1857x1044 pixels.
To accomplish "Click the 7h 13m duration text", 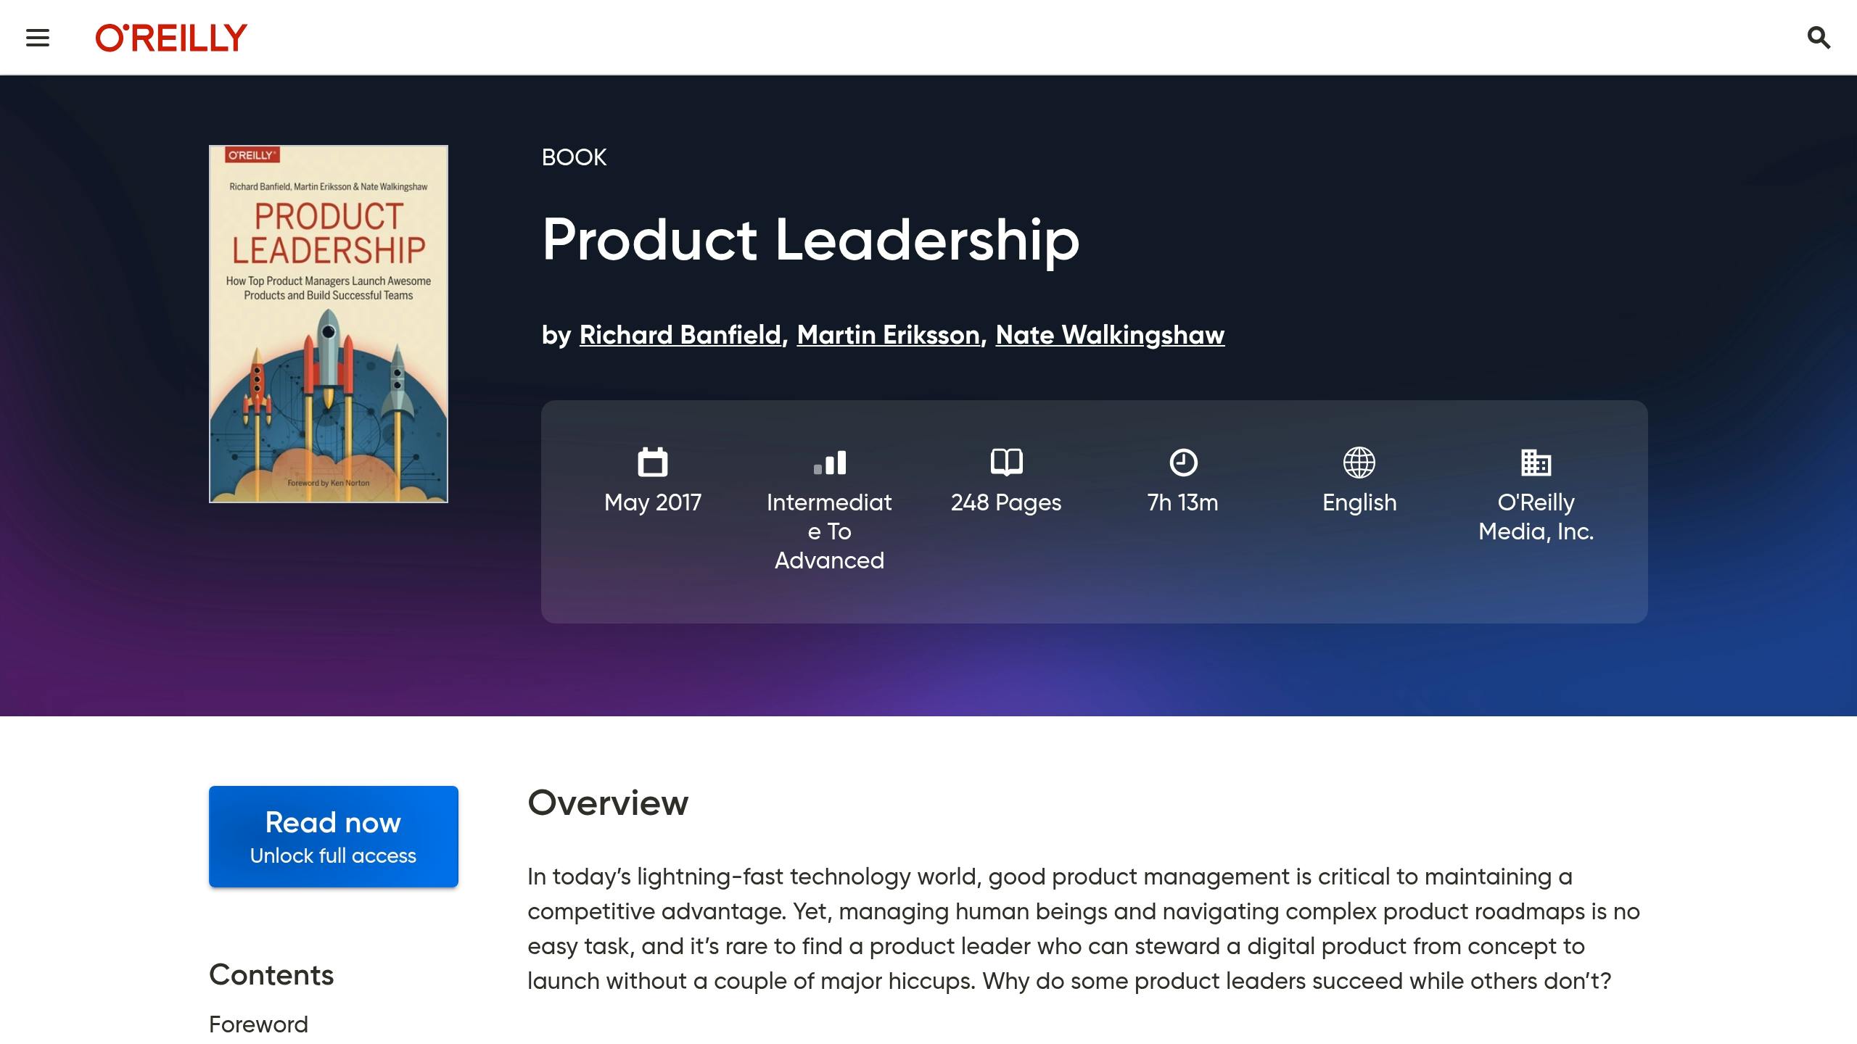I will tap(1183, 502).
